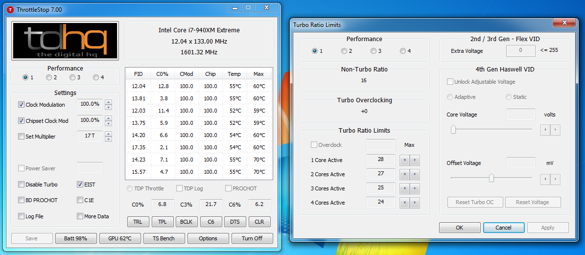Viewport: 585px width, 255px height.
Task: Raise 1 Core Active ratio with right arrow
Action: (x=415, y=161)
